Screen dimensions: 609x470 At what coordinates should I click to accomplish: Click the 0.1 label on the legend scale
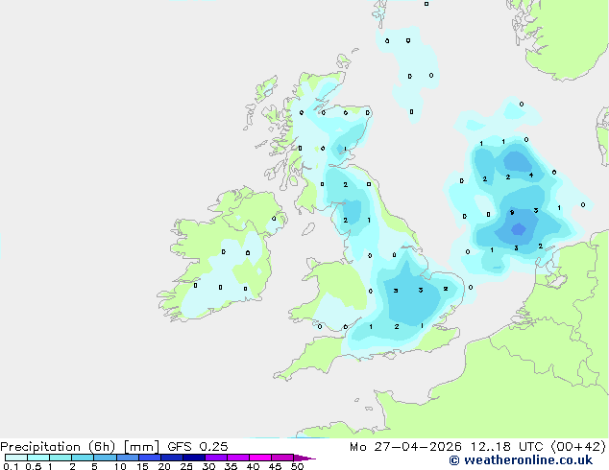pyautogui.click(x=11, y=466)
